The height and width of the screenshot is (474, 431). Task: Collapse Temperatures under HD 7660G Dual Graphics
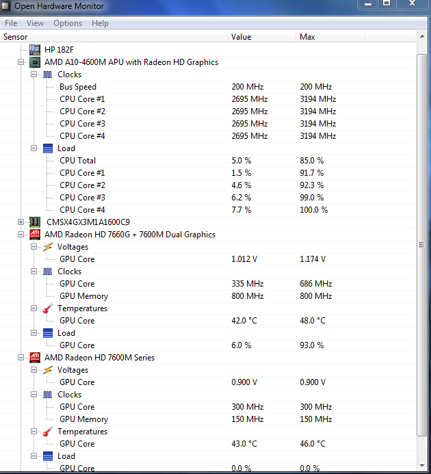pyautogui.click(x=34, y=308)
